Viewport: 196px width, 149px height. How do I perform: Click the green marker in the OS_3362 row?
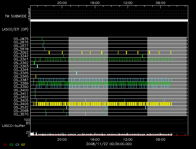click(x=34, y=63)
